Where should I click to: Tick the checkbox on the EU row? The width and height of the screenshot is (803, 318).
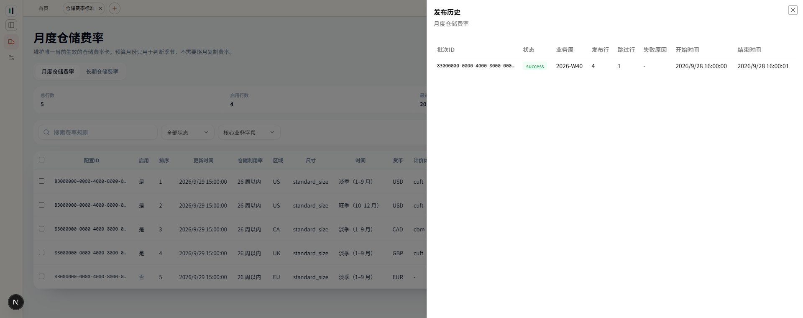tap(41, 276)
